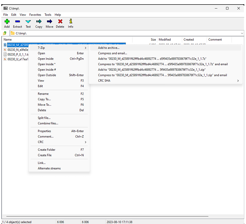The height and width of the screenshot is (224, 246).
Task: Select Add to the .zip archive option
Action: 166,70
